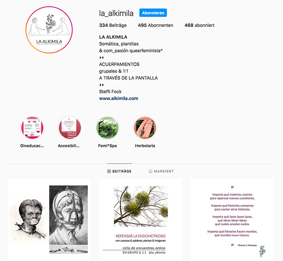Screen dimensions: 283x261
Task: Open the LA ALKIMILA profile picture story
Action: [x=49, y=30]
